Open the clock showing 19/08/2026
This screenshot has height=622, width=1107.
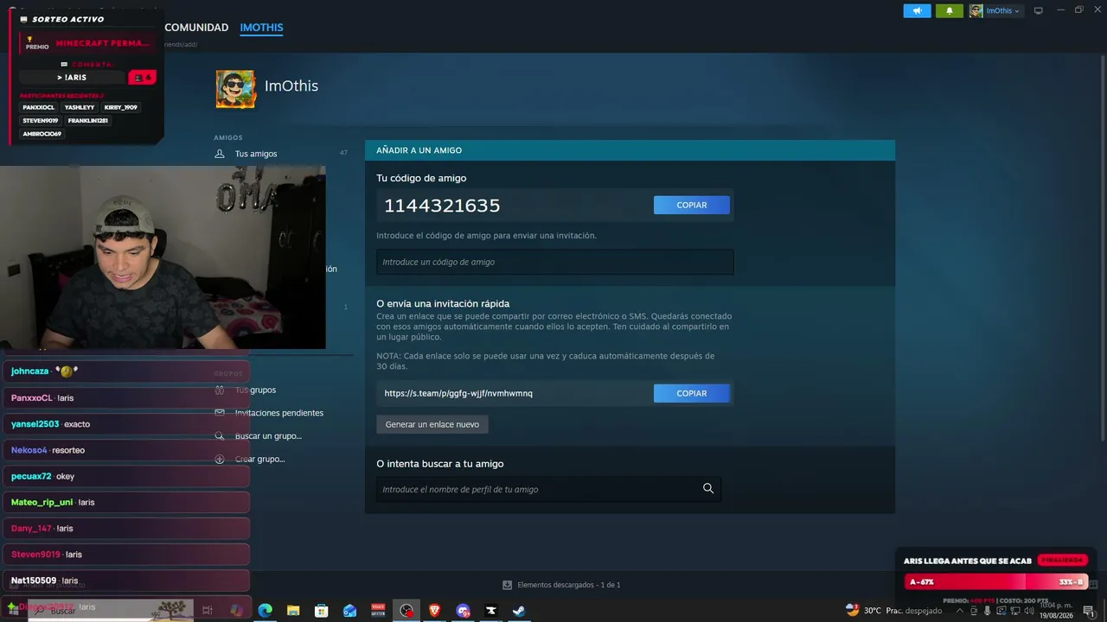coord(1056,611)
